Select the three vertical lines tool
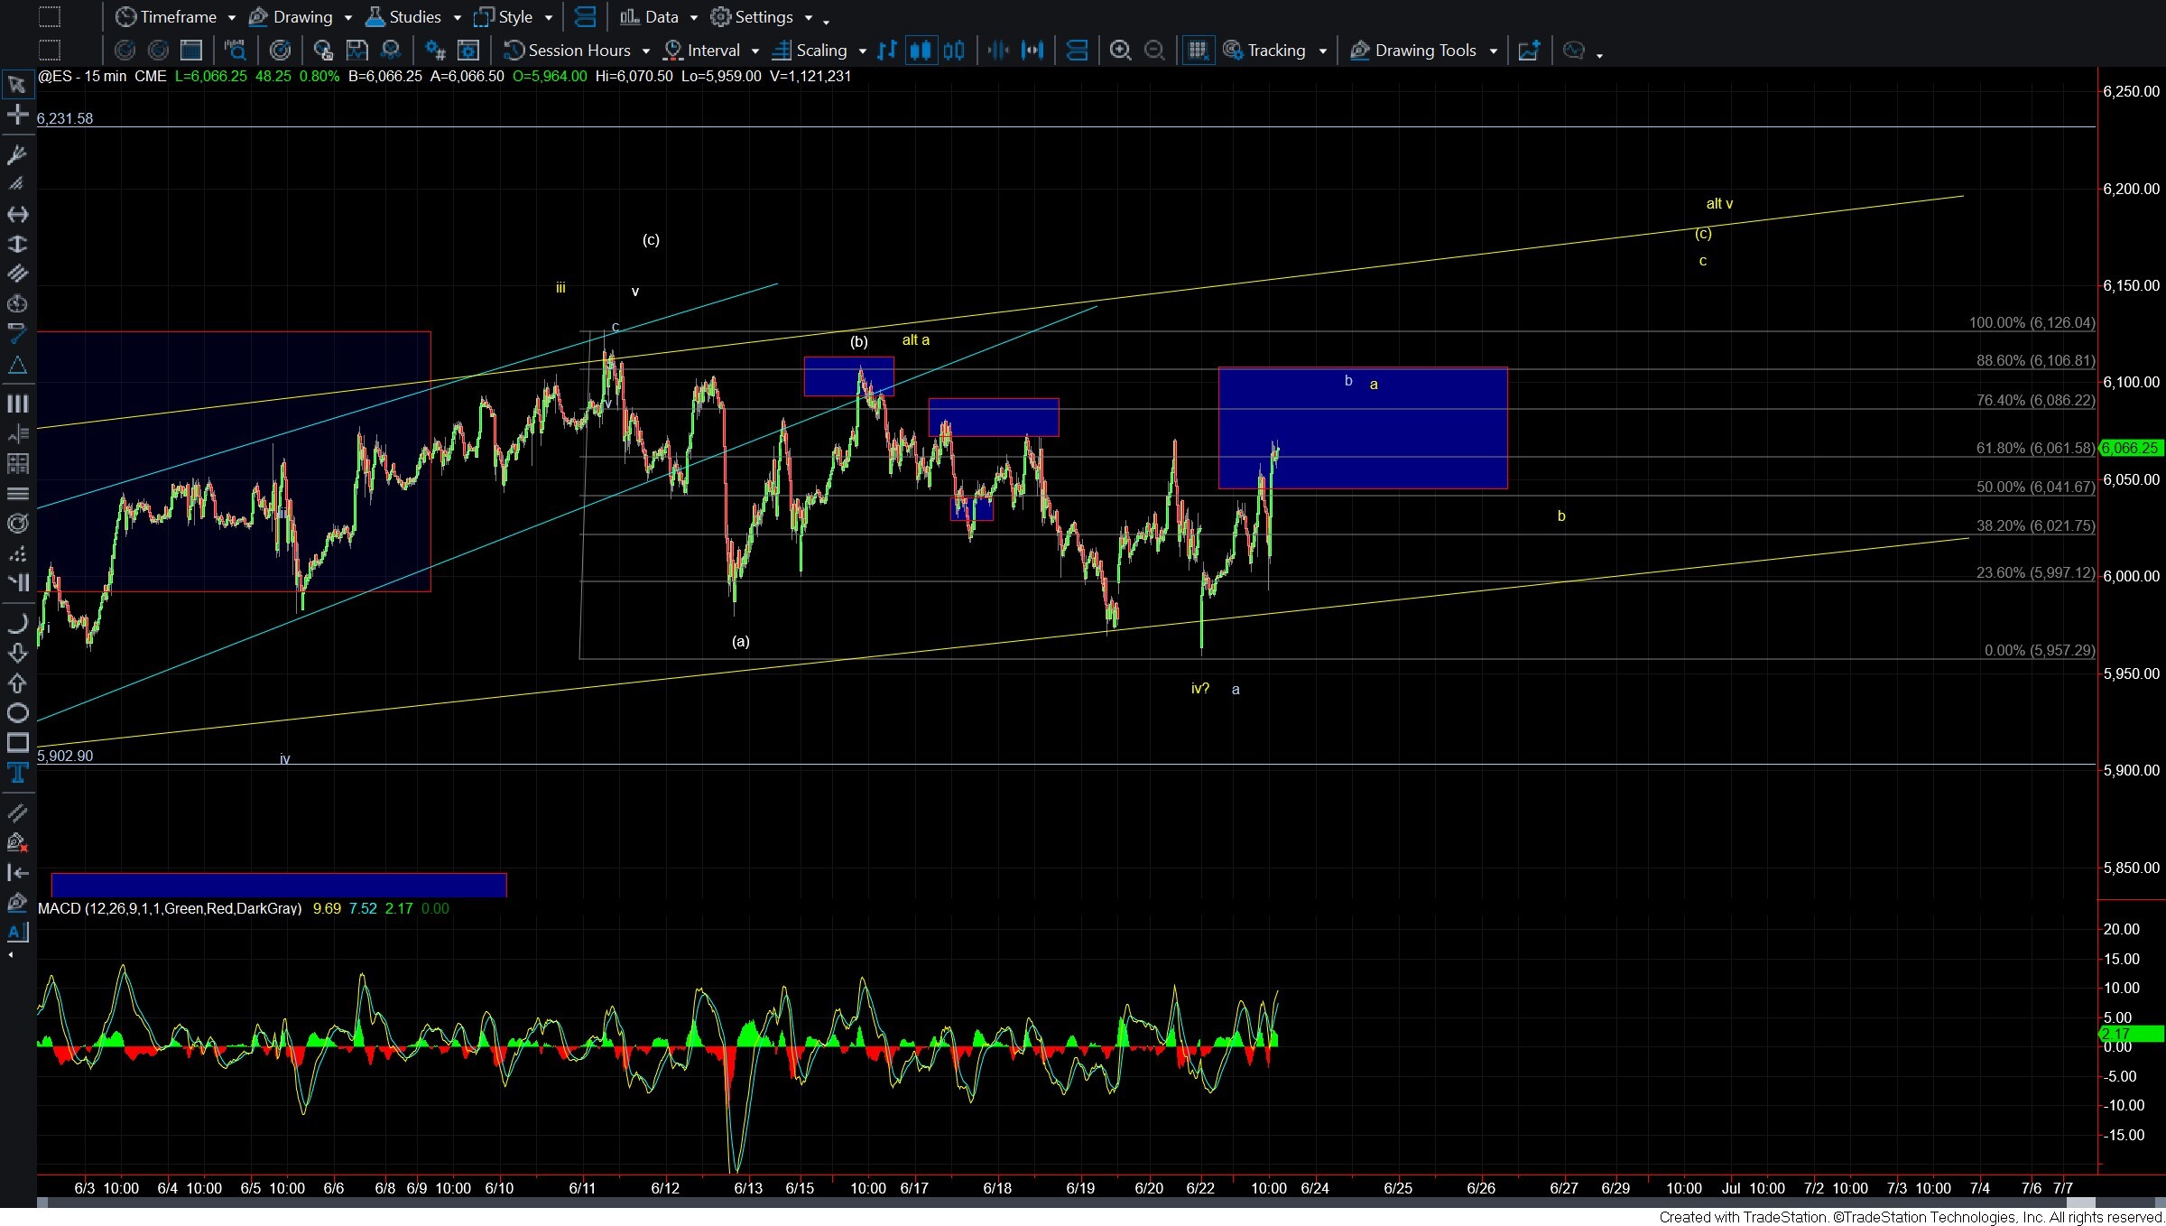This screenshot has width=2166, height=1226. click(x=16, y=404)
